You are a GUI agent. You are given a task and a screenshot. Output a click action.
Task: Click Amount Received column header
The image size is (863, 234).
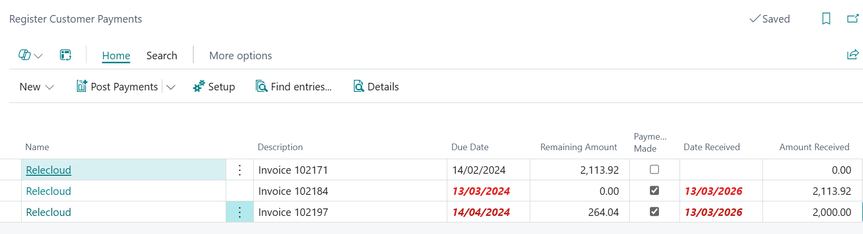[x=814, y=147]
